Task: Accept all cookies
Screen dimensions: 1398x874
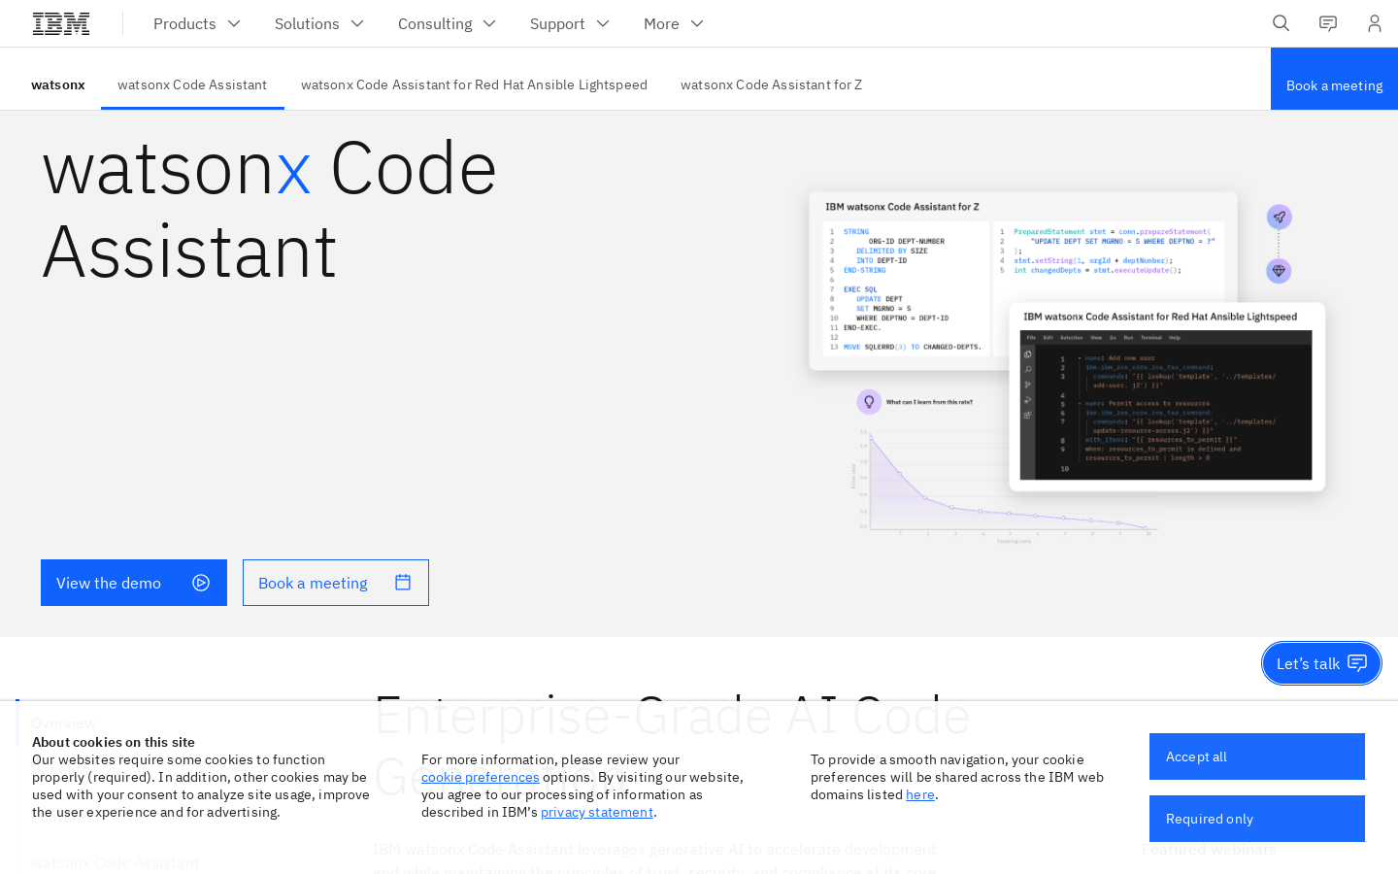Action: [x=1256, y=756]
